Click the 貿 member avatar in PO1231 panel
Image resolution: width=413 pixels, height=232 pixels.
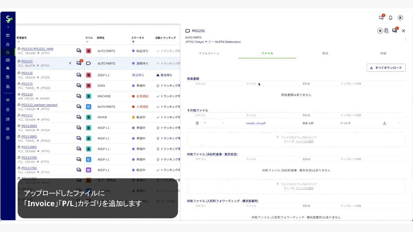(x=380, y=31)
